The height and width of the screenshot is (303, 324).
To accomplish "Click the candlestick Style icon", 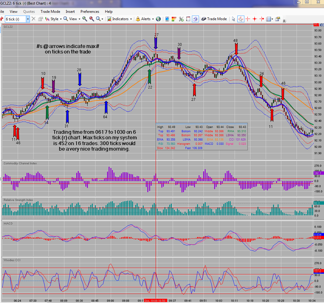I will pos(47,19).
